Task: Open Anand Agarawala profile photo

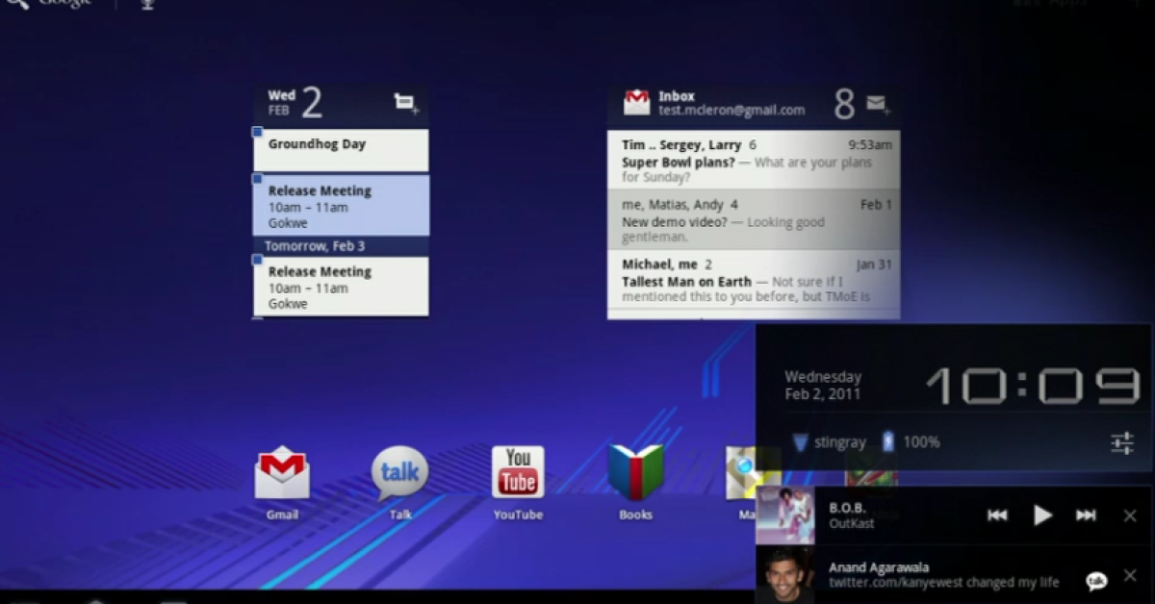Action: pyautogui.click(x=785, y=575)
